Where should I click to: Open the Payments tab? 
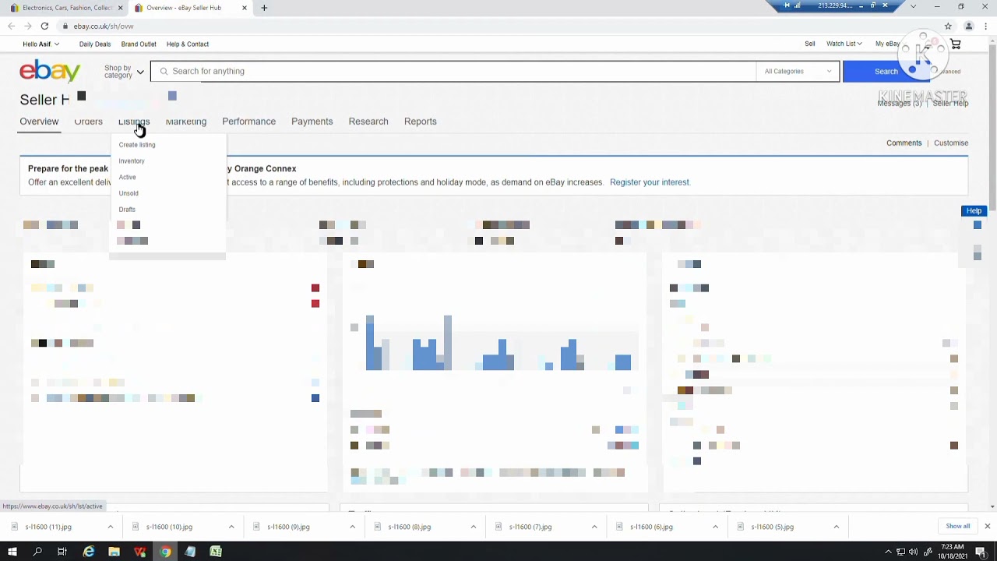pyautogui.click(x=312, y=122)
